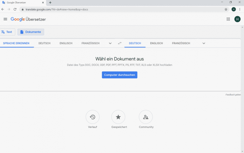Open Chrome's three-dot menu
The height and width of the screenshot is (153, 244).
pos(240,9)
